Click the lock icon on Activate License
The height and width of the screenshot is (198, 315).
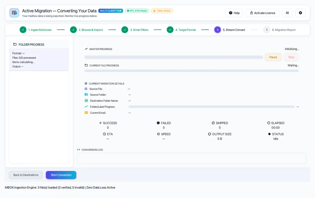tap(251, 13)
